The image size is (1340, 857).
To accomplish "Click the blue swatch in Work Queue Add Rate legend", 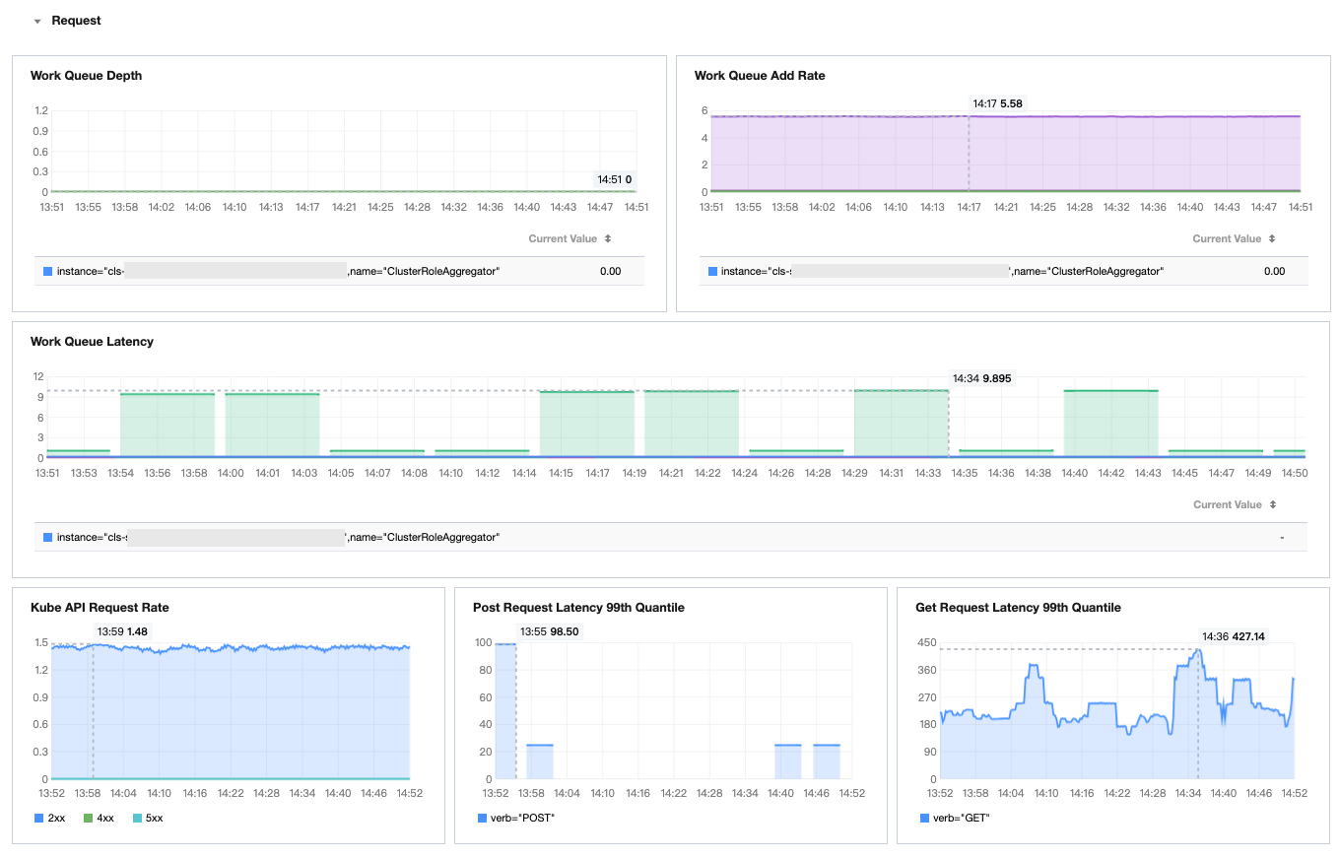I will point(711,271).
